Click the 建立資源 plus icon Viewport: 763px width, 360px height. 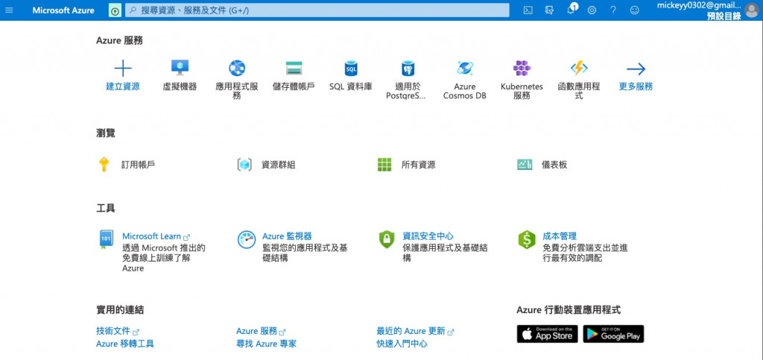point(123,68)
